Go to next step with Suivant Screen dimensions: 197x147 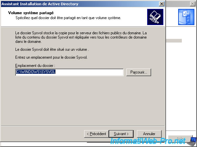[x=121, y=134]
